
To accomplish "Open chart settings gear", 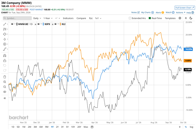I will click(180, 18).
